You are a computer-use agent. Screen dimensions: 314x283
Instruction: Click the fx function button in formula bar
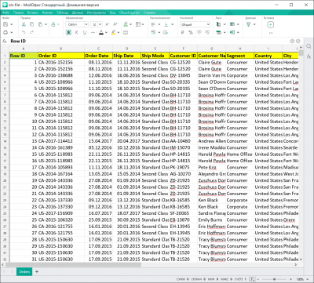(5, 42)
